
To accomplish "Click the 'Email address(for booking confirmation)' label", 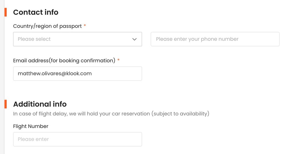I will click(64, 60).
